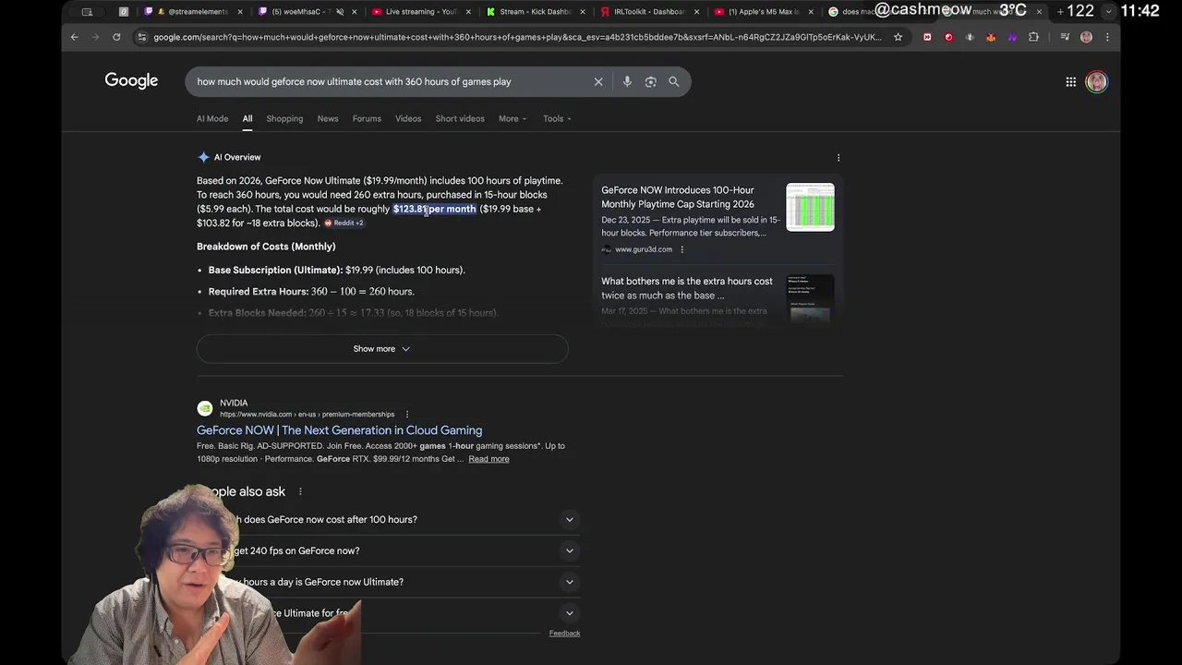Click the browser address bar URL
The image size is (1182, 665).
coord(517,37)
